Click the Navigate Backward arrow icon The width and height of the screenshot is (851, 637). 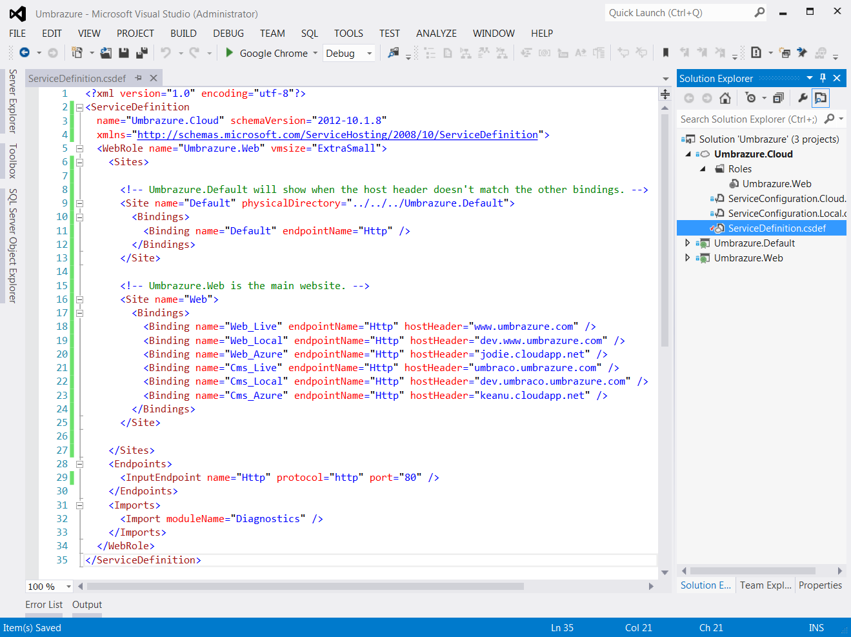click(x=25, y=53)
